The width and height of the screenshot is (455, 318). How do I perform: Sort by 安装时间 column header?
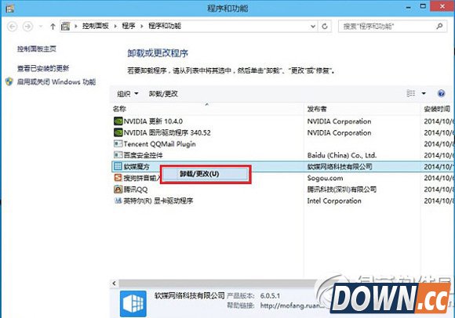click(x=437, y=109)
